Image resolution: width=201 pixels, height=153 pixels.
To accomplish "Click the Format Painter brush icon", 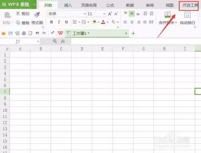I will [37, 15].
